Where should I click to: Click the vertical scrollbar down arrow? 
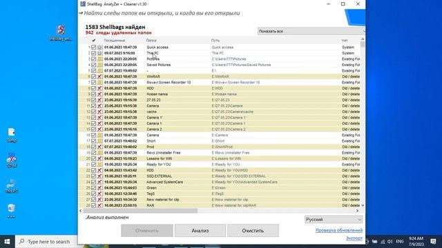[x=363, y=205]
